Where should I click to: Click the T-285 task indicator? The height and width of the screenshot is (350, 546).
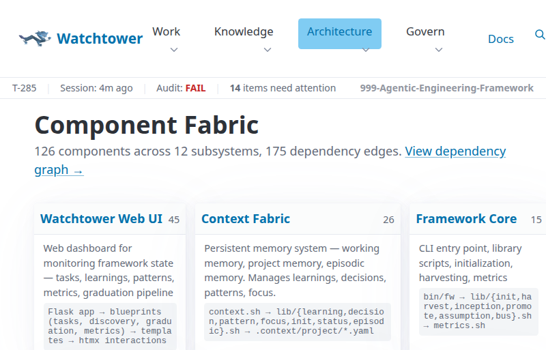[x=25, y=88]
